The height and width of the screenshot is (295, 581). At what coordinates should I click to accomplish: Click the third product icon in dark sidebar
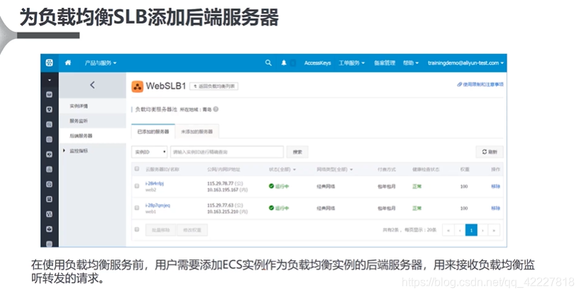click(x=49, y=125)
